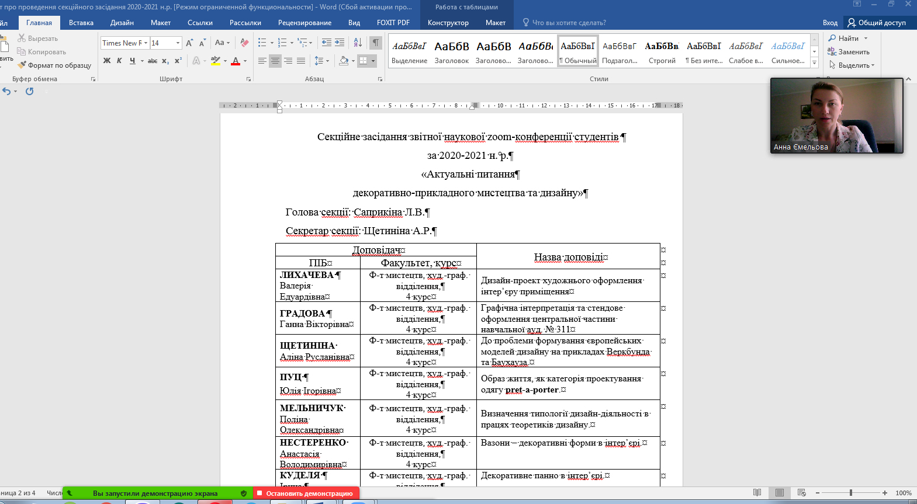Sort text with the А-Я sort icon
The image size is (917, 504).
[x=358, y=43]
